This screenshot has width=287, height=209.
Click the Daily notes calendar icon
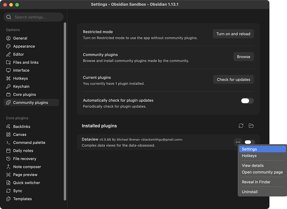tap(8, 150)
